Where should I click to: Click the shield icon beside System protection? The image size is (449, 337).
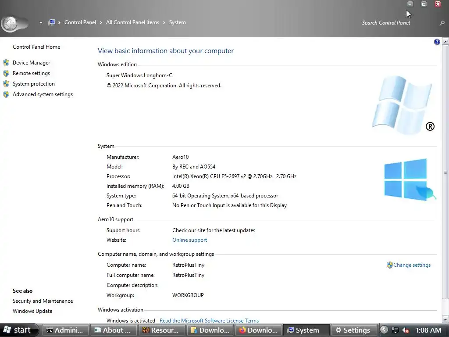[6, 84]
